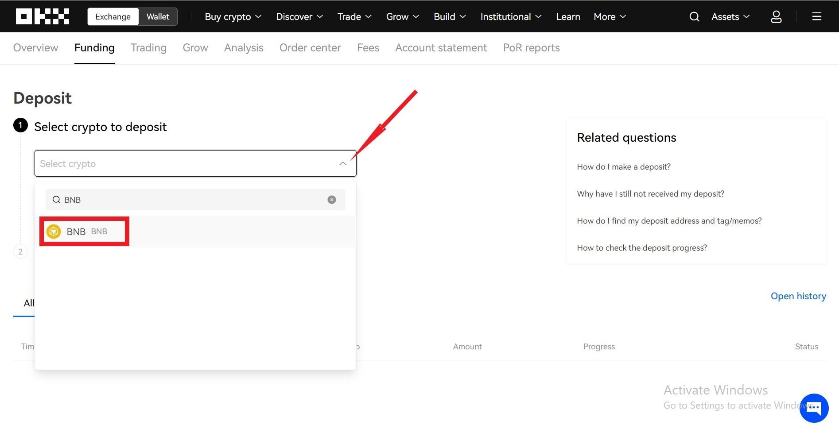Open the user profile icon
Viewport: 839px width, 433px height.
[x=776, y=17]
